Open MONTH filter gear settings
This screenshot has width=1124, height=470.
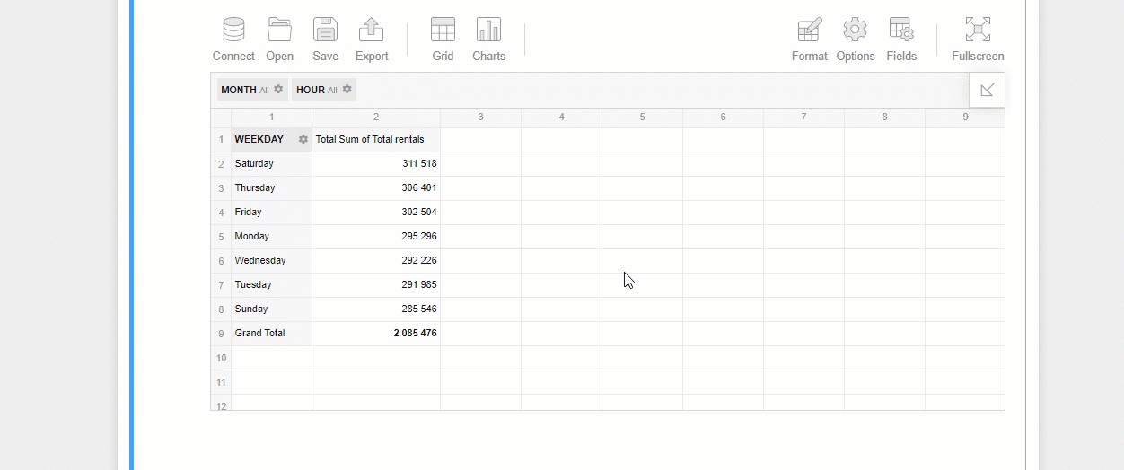(x=278, y=90)
